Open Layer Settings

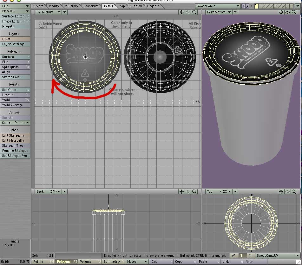15,44
